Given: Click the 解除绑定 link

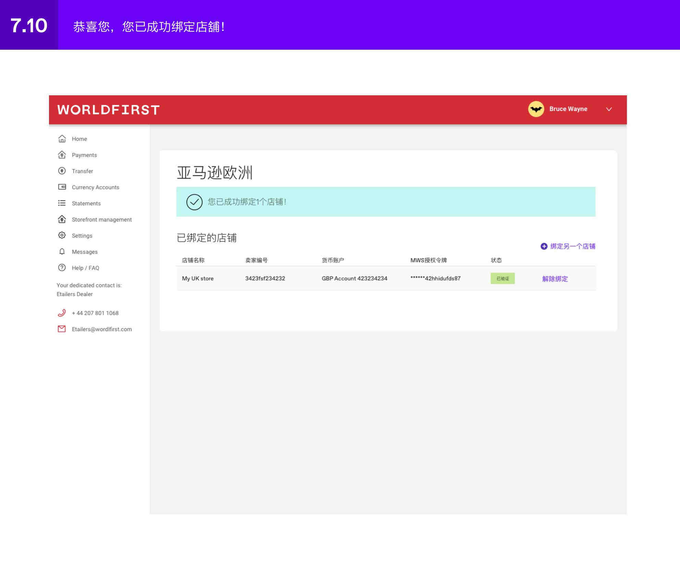Looking at the screenshot, I should tap(555, 279).
